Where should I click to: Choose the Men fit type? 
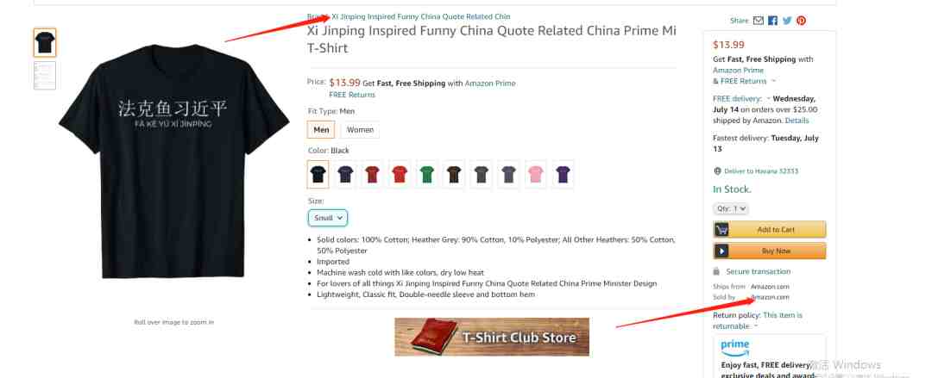(x=321, y=130)
